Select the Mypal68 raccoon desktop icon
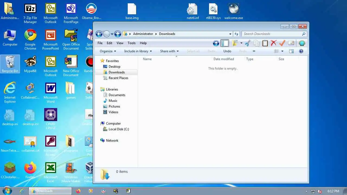The height and width of the screenshot is (195, 347). point(30,64)
